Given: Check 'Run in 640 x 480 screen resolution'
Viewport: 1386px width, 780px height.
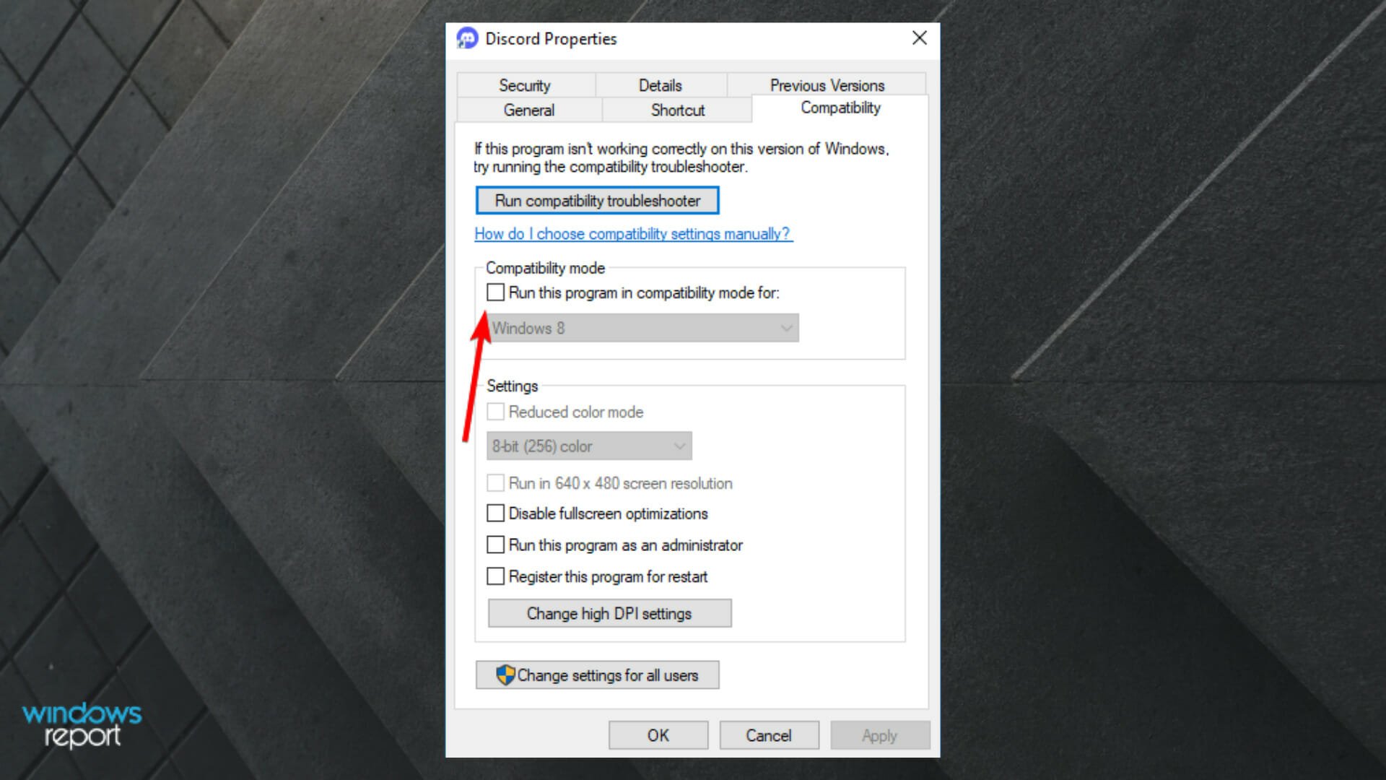Looking at the screenshot, I should 495,483.
